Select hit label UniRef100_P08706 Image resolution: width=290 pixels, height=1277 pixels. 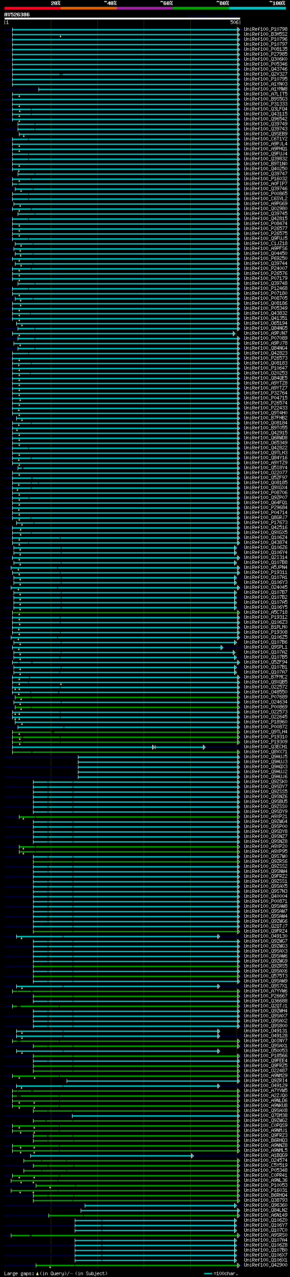point(266,492)
